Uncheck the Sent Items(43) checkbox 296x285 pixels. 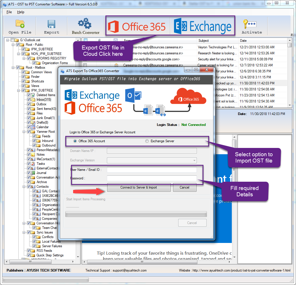29,109
